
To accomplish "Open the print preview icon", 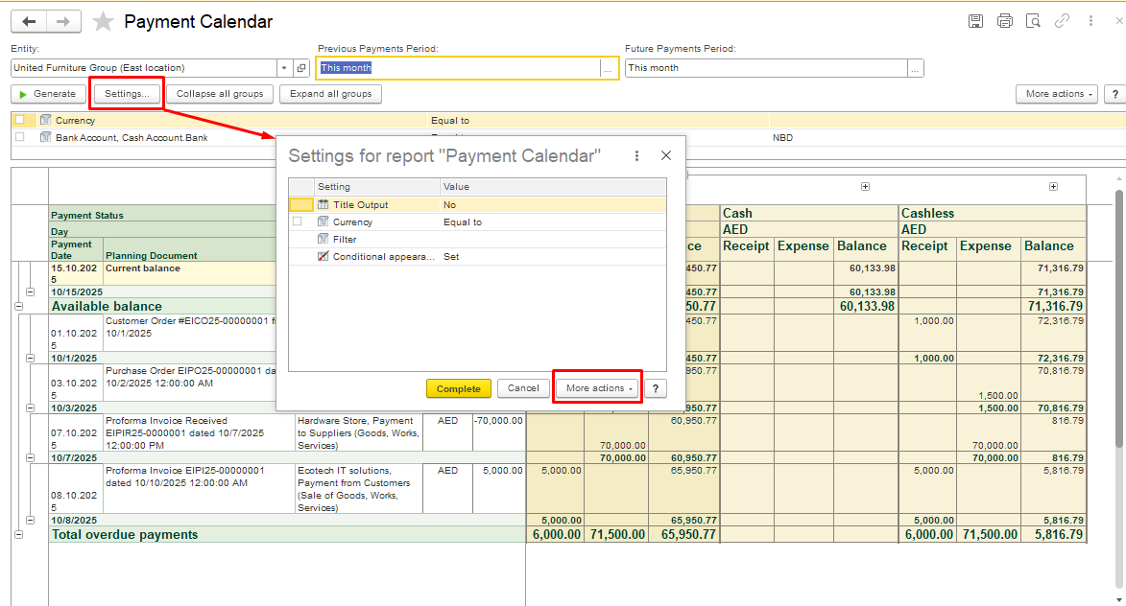I will [1033, 21].
